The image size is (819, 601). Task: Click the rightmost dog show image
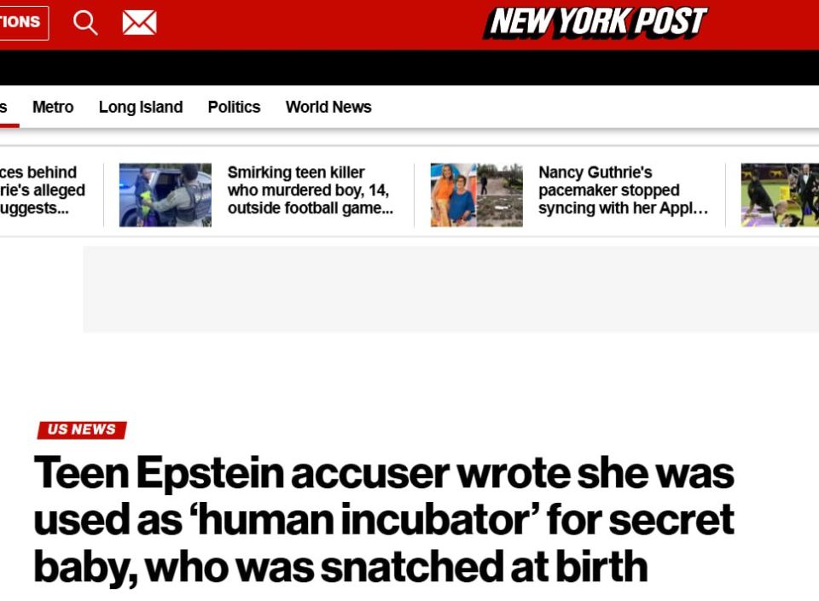coord(778,195)
